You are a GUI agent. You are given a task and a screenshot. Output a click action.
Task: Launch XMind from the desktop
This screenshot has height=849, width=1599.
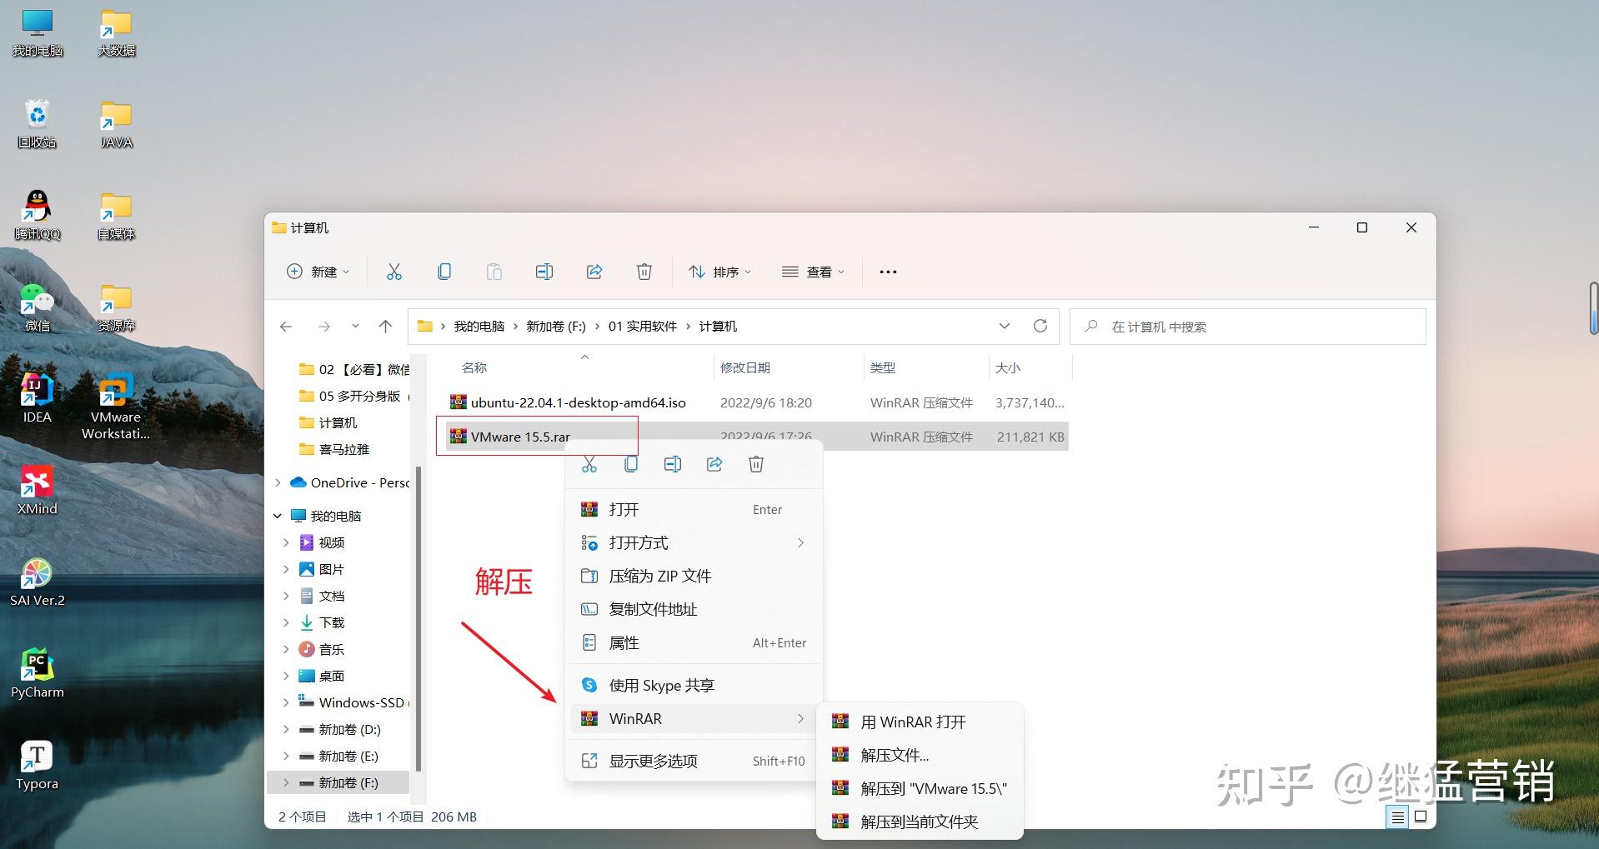click(x=38, y=491)
